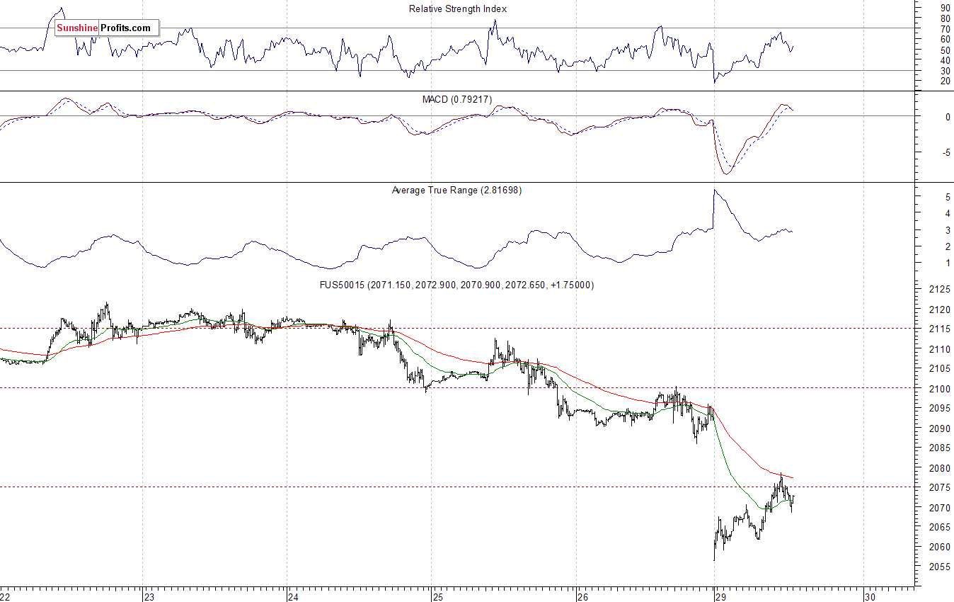Image resolution: width=954 pixels, height=602 pixels.
Task: Click the Relative Strength Index title
Action: click(458, 9)
